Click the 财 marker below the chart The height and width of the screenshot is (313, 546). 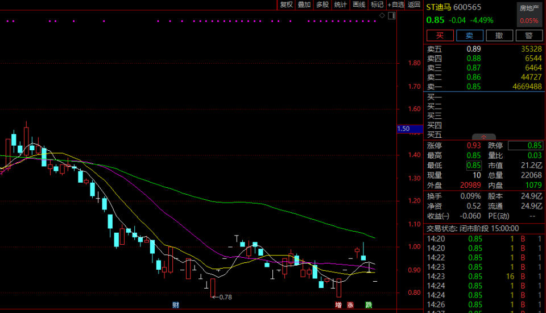coord(176,305)
